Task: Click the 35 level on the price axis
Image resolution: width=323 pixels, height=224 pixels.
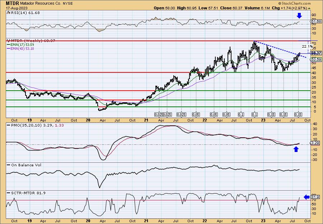Action: coord(314,78)
